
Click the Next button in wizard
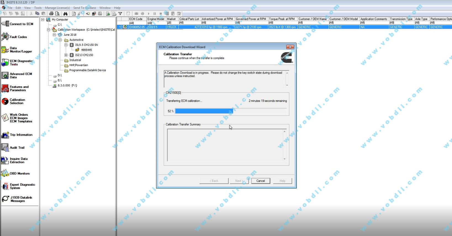click(x=239, y=181)
